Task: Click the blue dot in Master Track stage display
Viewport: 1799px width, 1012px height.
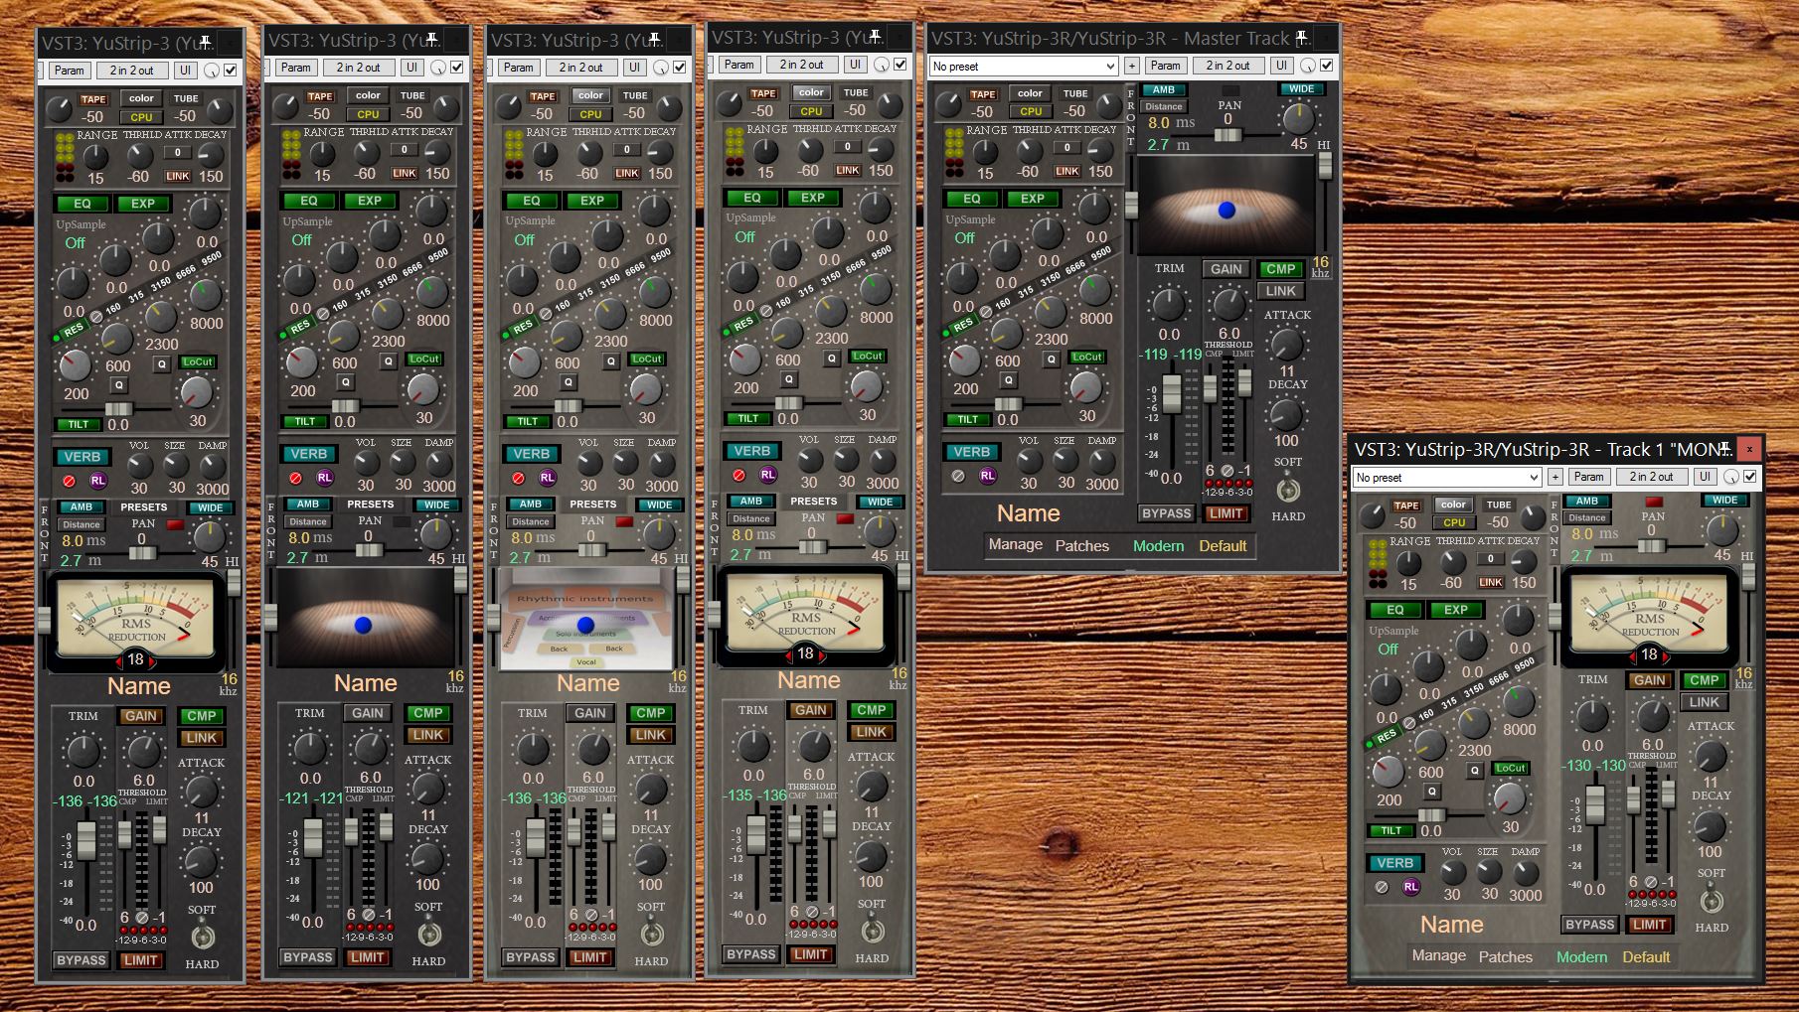Action: coord(1227,210)
